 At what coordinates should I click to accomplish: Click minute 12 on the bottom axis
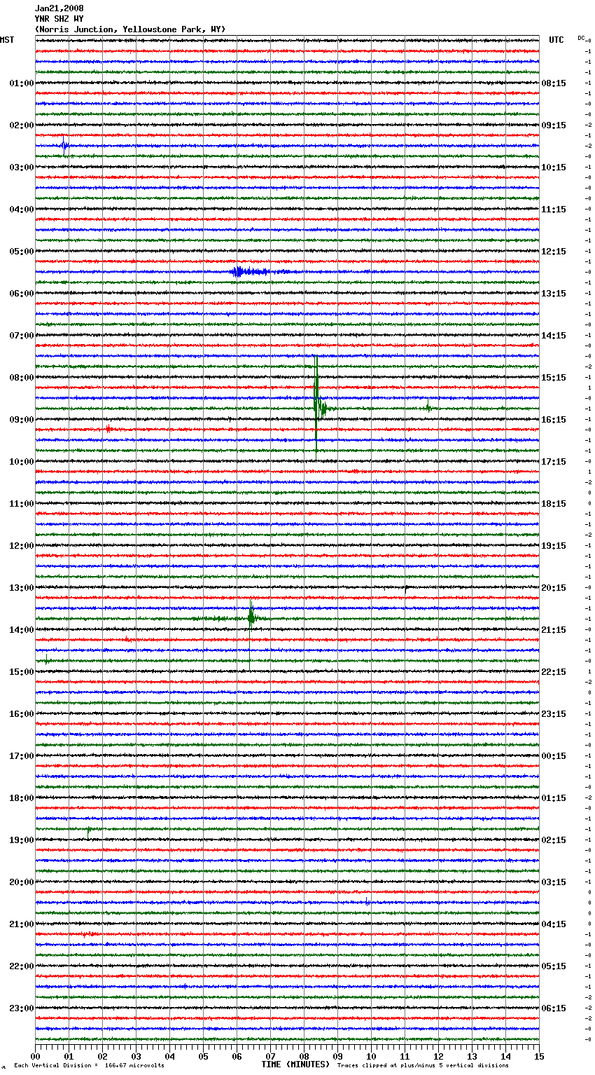coord(439,1056)
